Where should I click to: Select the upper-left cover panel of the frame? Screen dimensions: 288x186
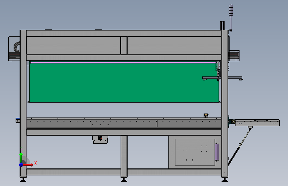73,46
